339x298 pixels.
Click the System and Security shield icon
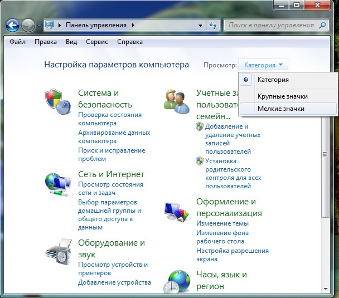(56, 100)
